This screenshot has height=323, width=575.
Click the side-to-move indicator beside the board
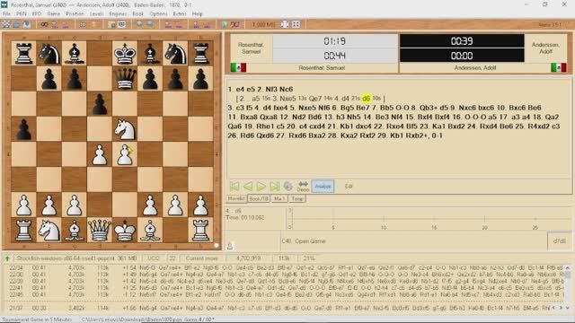point(217,245)
